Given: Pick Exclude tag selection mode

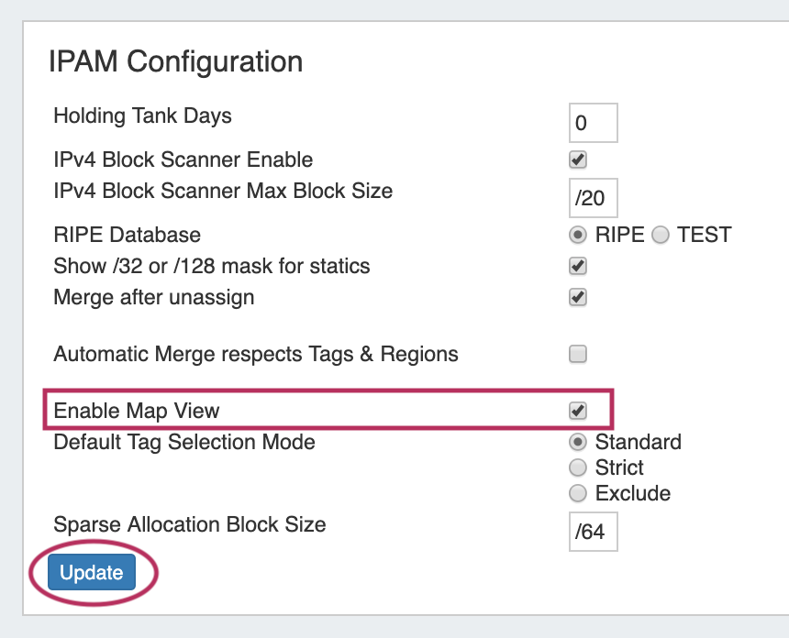Looking at the screenshot, I should pos(578,493).
